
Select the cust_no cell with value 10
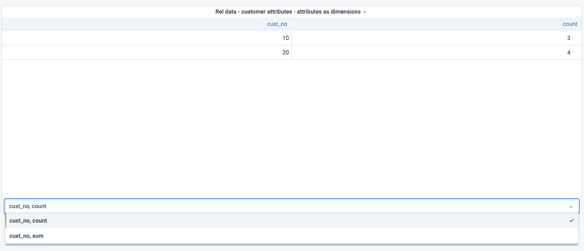pyautogui.click(x=285, y=38)
